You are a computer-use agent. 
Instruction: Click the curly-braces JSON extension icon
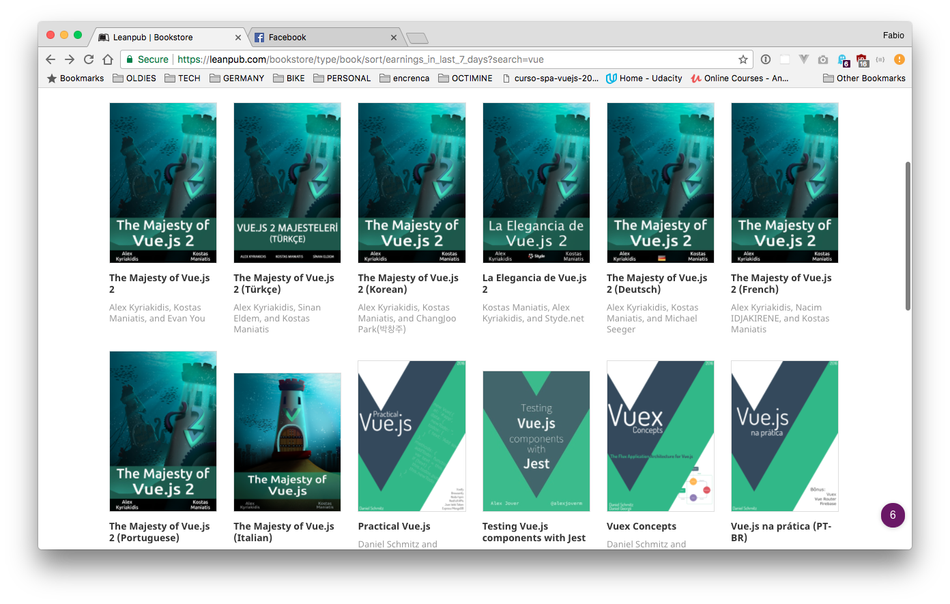click(880, 59)
